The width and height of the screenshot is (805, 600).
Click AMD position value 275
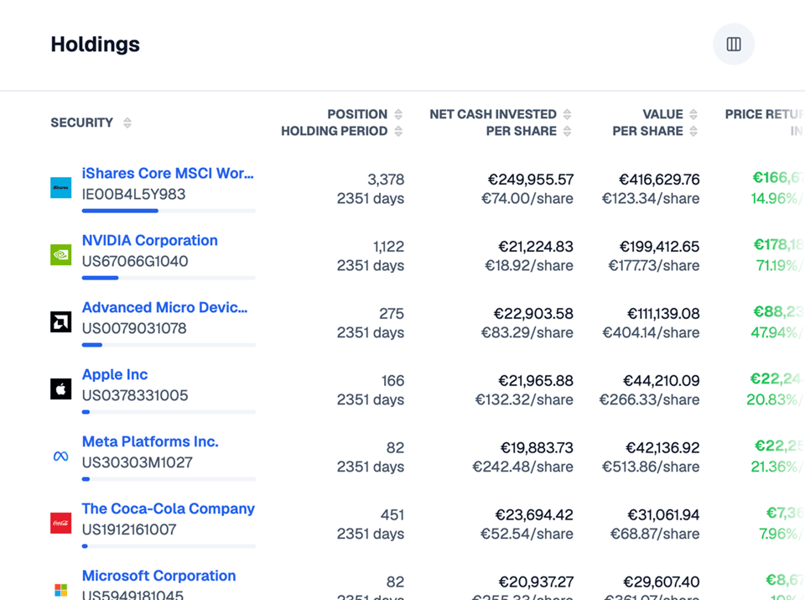coord(392,314)
